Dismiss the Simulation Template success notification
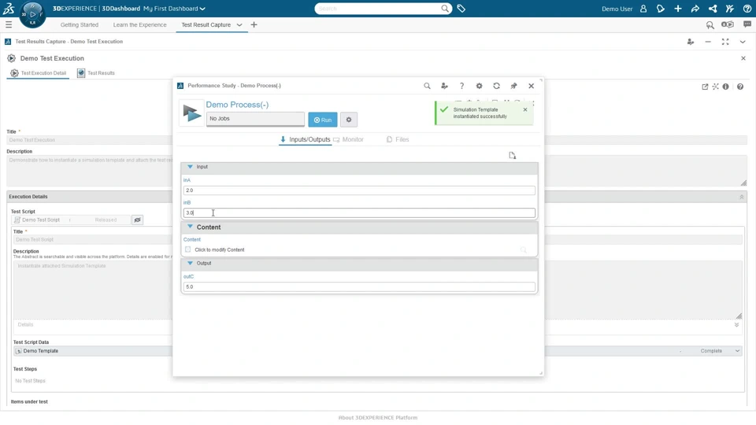 (x=525, y=109)
